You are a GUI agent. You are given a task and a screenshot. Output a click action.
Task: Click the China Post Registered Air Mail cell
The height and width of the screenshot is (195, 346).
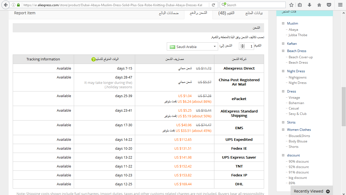click(x=239, y=82)
